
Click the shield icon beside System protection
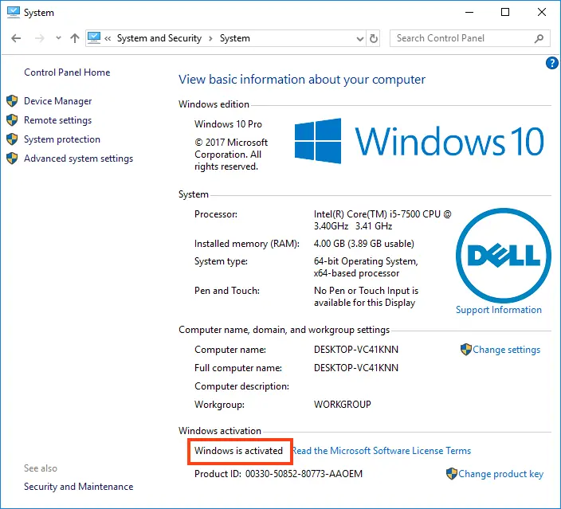click(12, 139)
